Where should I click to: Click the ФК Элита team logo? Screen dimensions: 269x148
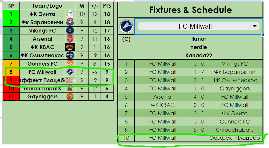pyautogui.click(x=70, y=14)
